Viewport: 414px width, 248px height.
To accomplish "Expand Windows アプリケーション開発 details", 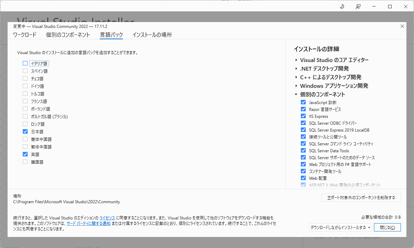I will (x=296, y=86).
